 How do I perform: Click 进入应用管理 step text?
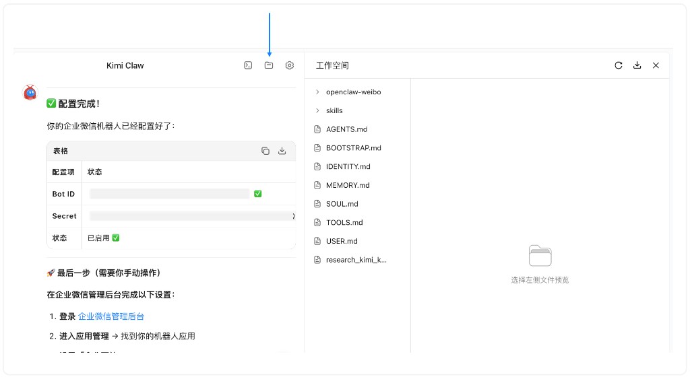(84, 336)
